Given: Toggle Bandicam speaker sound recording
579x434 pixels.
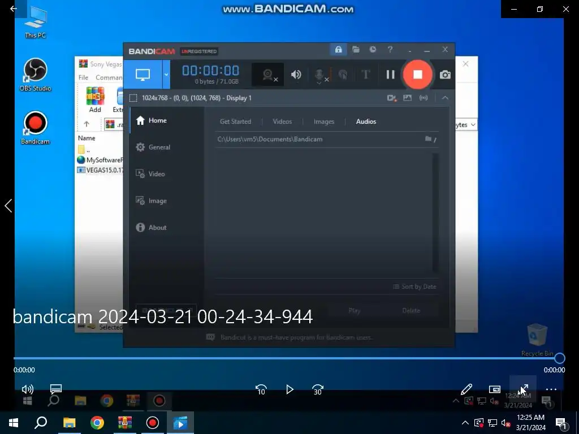Looking at the screenshot, I should [296, 75].
